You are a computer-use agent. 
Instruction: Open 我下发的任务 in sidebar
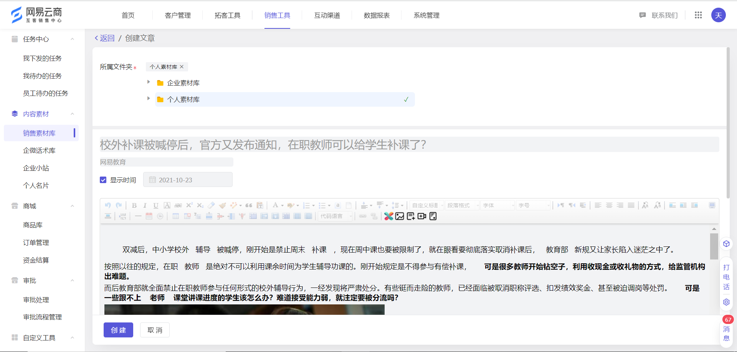tap(42, 58)
